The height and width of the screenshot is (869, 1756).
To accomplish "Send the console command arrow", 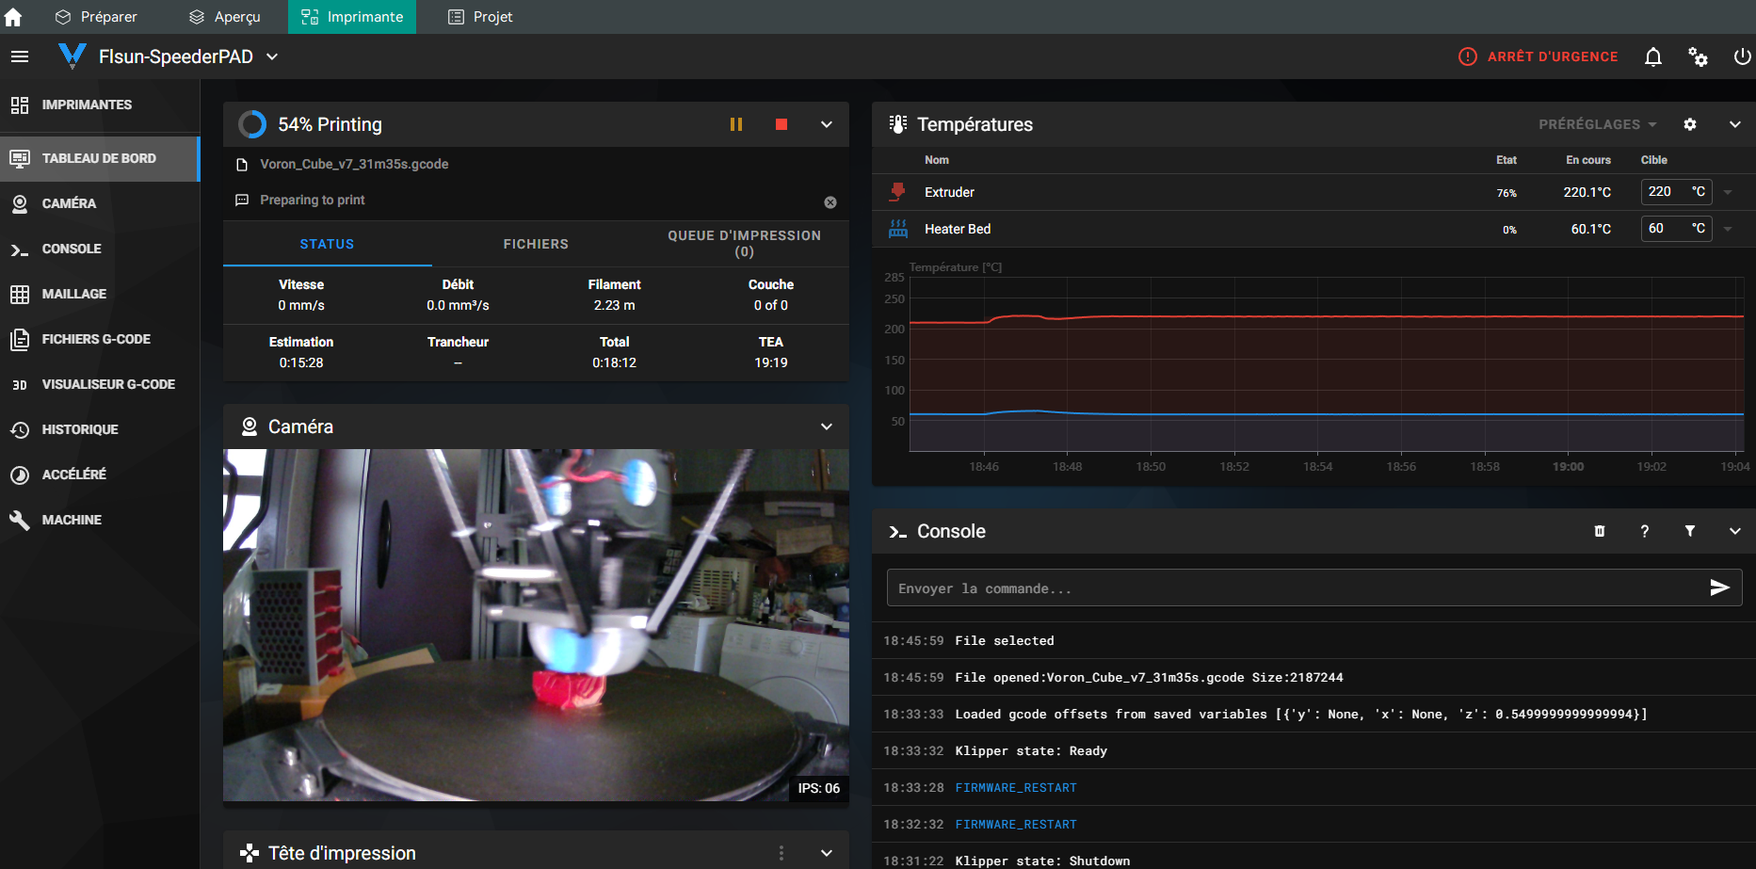I will [x=1719, y=587].
